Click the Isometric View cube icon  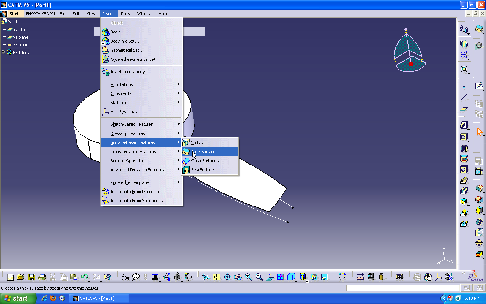point(291,277)
